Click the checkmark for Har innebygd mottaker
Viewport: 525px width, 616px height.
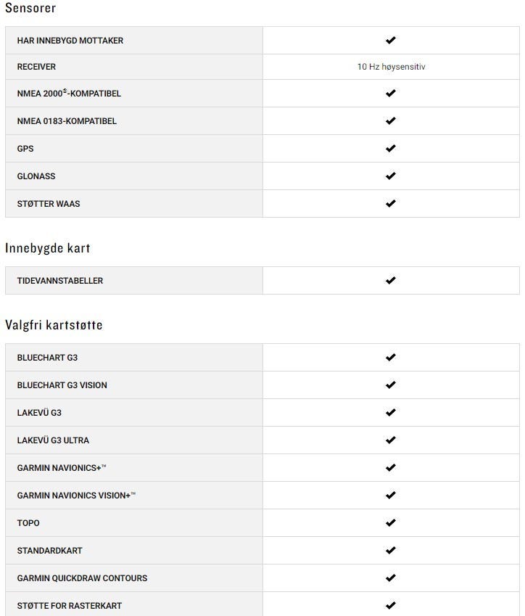(391, 41)
